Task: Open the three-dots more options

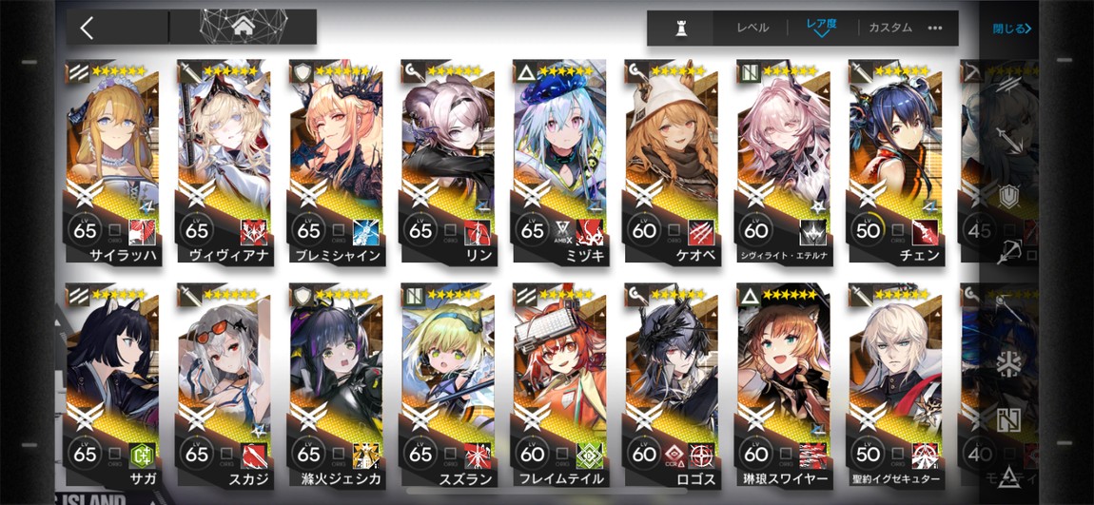Action: point(935,28)
